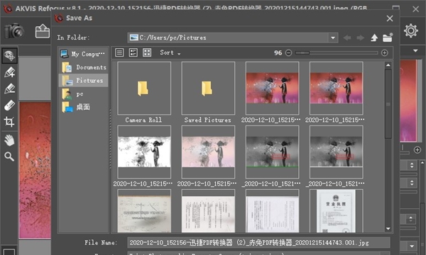Open the In Folder path dropdown
Viewport: 426px width, 255px height.
pos(333,38)
